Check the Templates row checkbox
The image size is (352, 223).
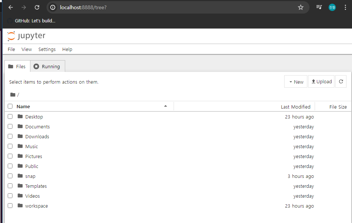10,186
